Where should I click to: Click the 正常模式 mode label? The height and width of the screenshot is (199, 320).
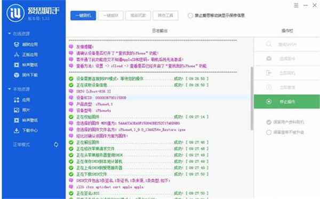point(21,145)
